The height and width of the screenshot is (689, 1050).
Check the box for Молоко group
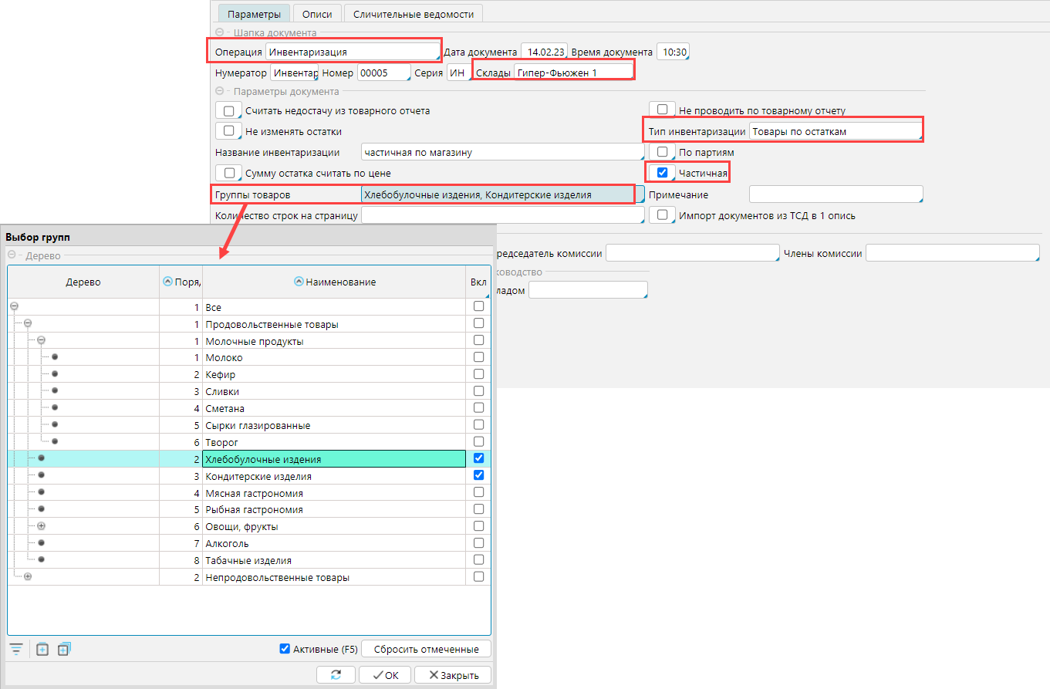pos(478,357)
